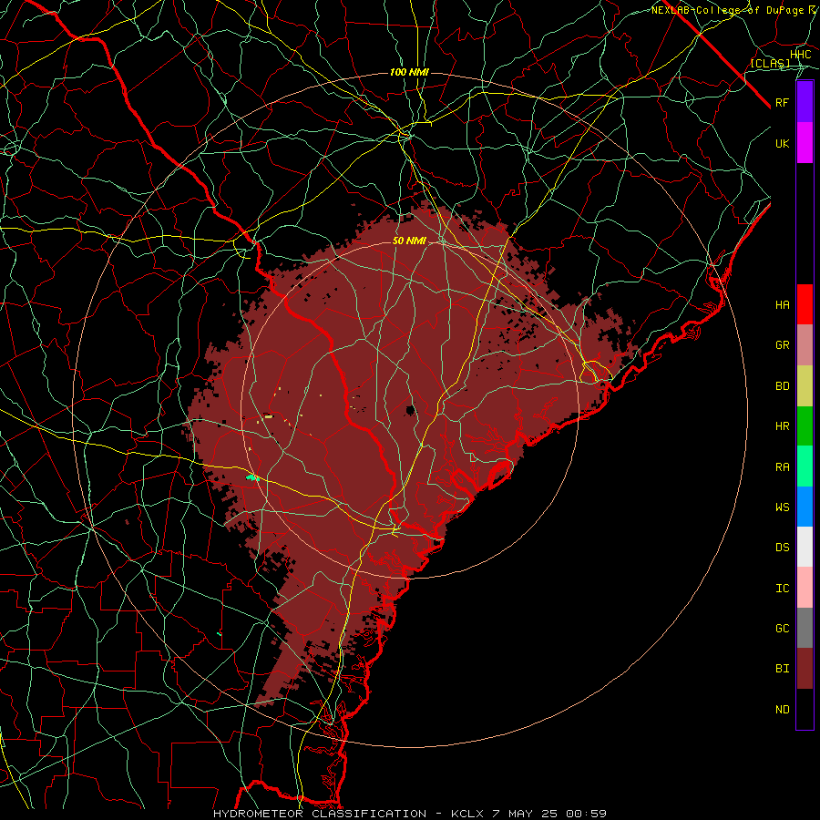
Task: Click the BI dark-red legend swatch
Action: (805, 669)
